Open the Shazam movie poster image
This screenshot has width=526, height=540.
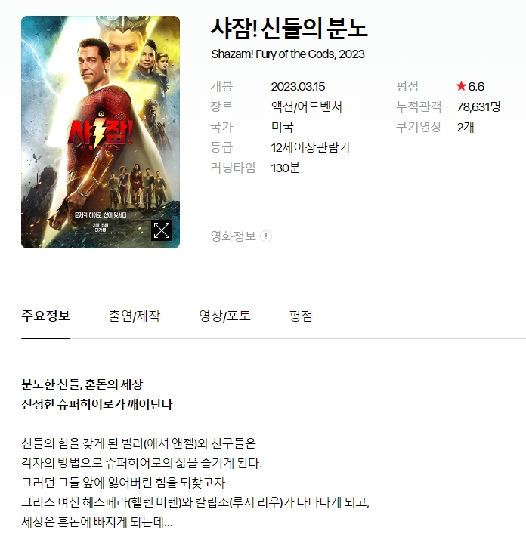coord(101,132)
